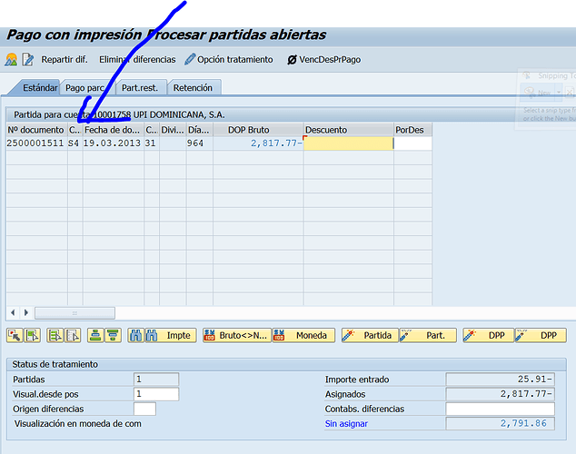Click the left scroll arrow below the table
The height and width of the screenshot is (454, 576).
click(13, 312)
